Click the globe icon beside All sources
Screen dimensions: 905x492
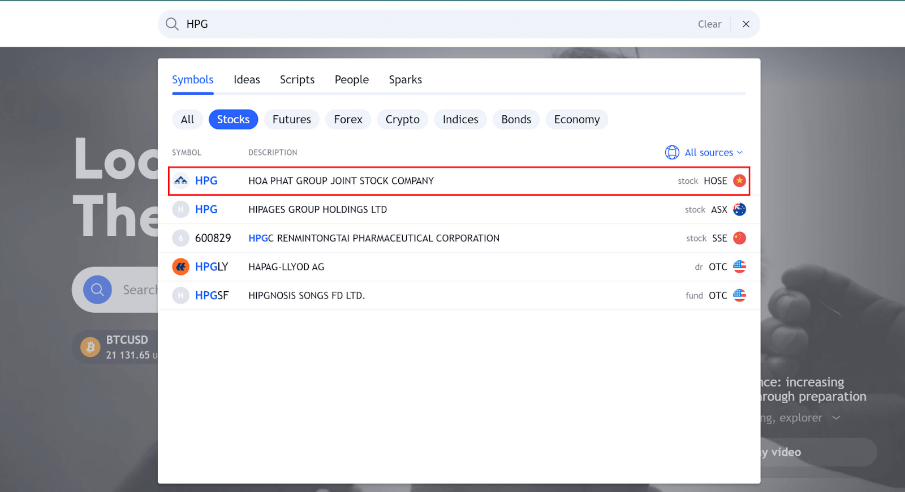(x=672, y=153)
